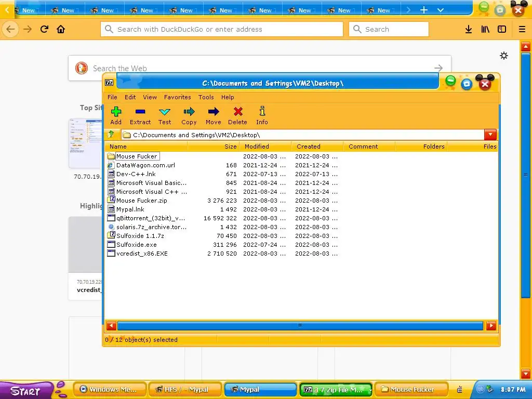The height and width of the screenshot is (399, 532).
Task: Sort by the Created column header
Action: coord(317,147)
